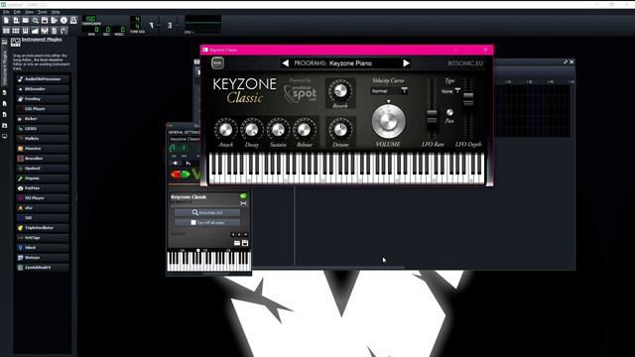
Task: Select the Monstro instrument
Action: 43,149
